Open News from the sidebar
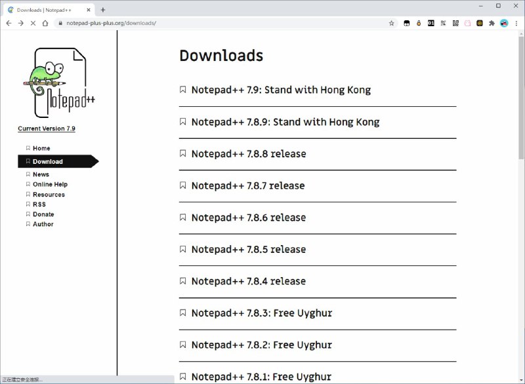The image size is (525, 384). [41, 174]
